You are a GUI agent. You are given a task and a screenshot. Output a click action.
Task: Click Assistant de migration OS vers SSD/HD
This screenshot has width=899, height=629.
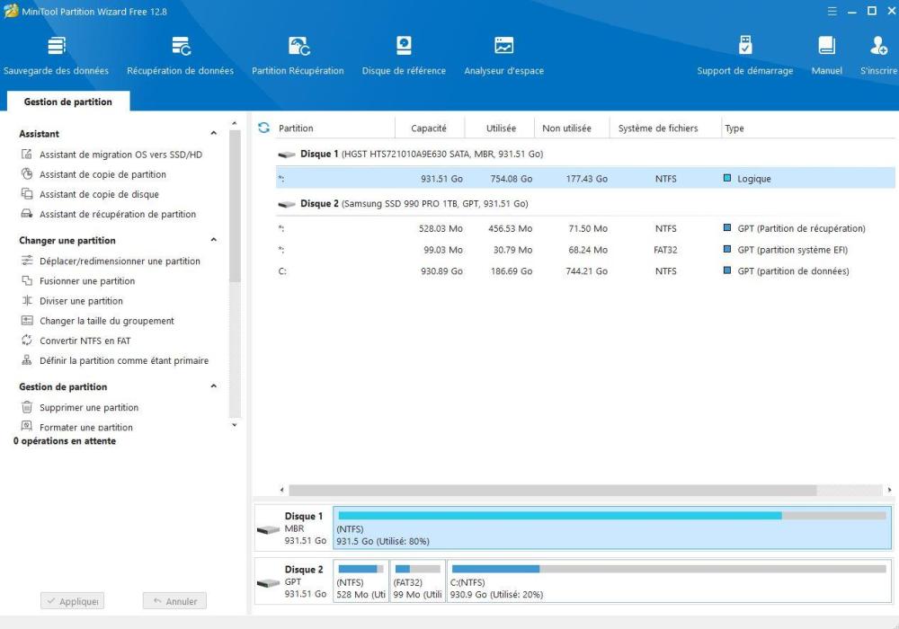[x=120, y=155]
